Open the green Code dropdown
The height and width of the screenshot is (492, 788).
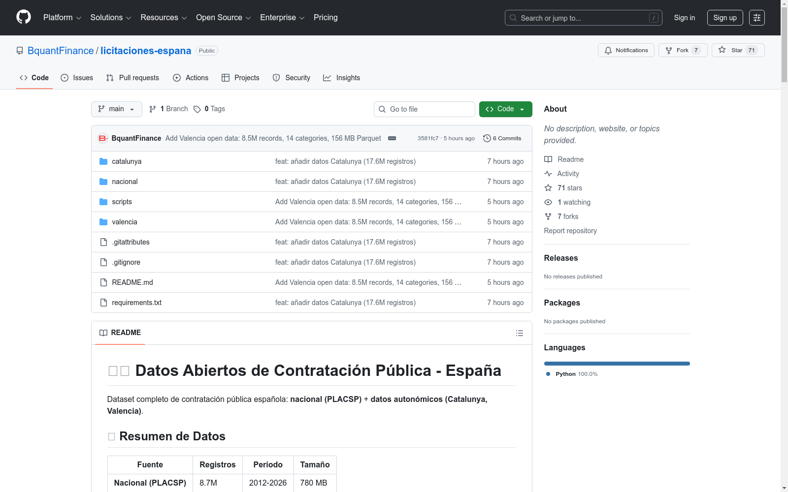click(x=505, y=109)
